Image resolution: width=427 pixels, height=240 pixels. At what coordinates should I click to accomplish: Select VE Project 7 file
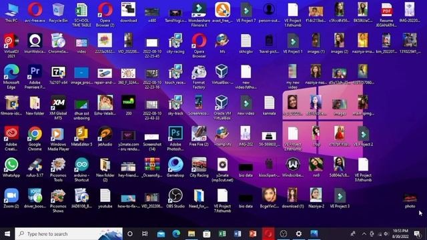point(246,13)
